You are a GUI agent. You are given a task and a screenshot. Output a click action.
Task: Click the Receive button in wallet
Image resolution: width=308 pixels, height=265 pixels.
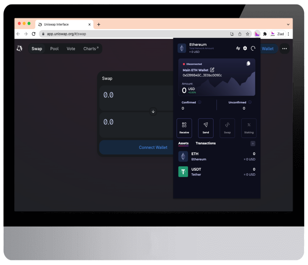[x=184, y=128]
